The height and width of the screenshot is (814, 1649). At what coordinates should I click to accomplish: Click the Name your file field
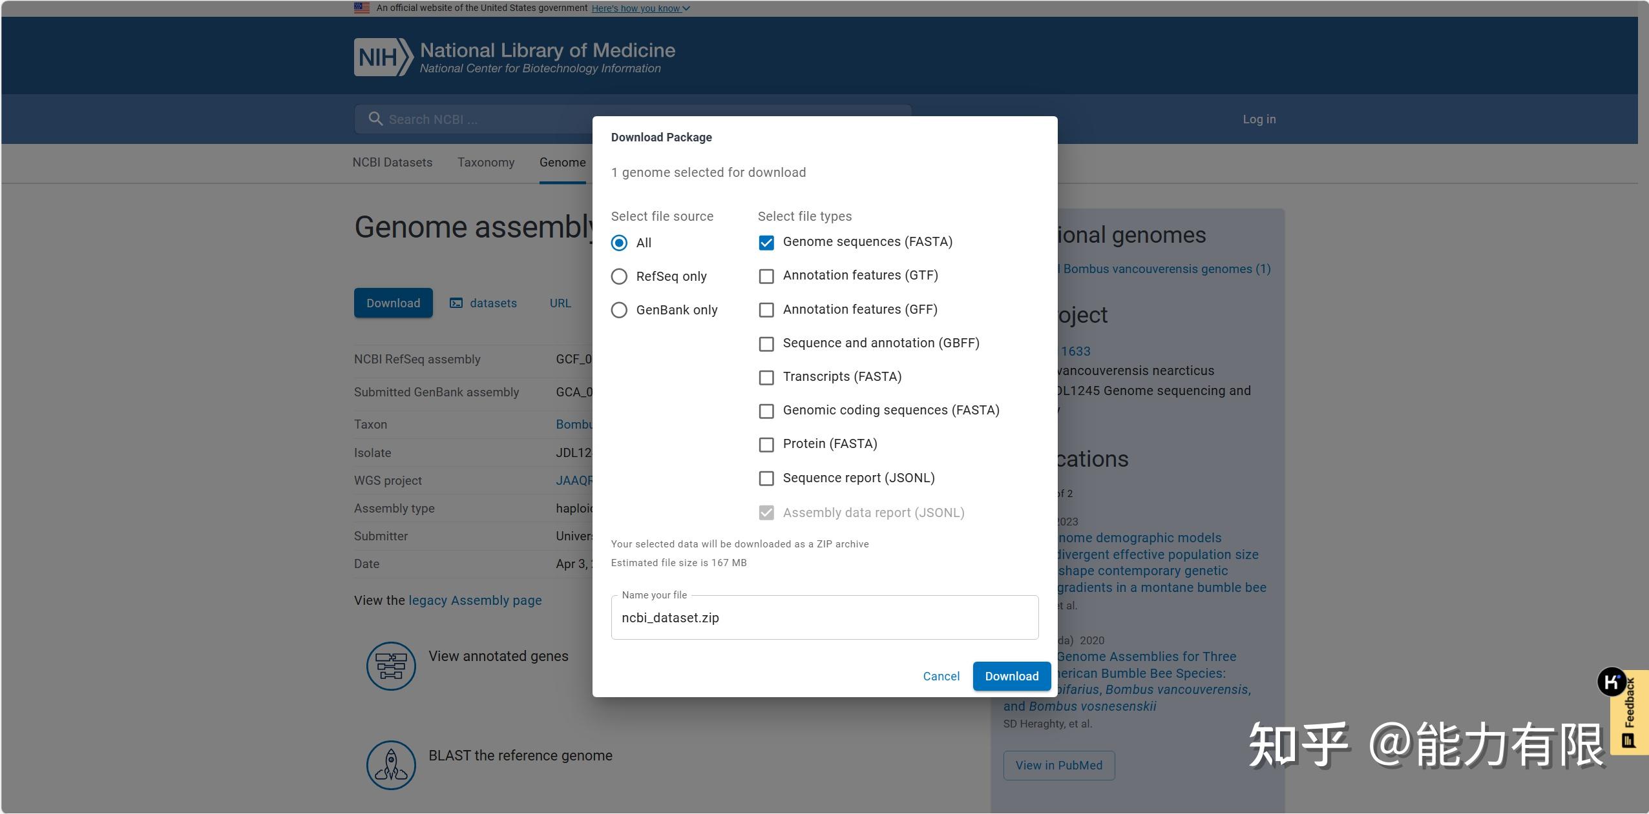click(x=824, y=617)
